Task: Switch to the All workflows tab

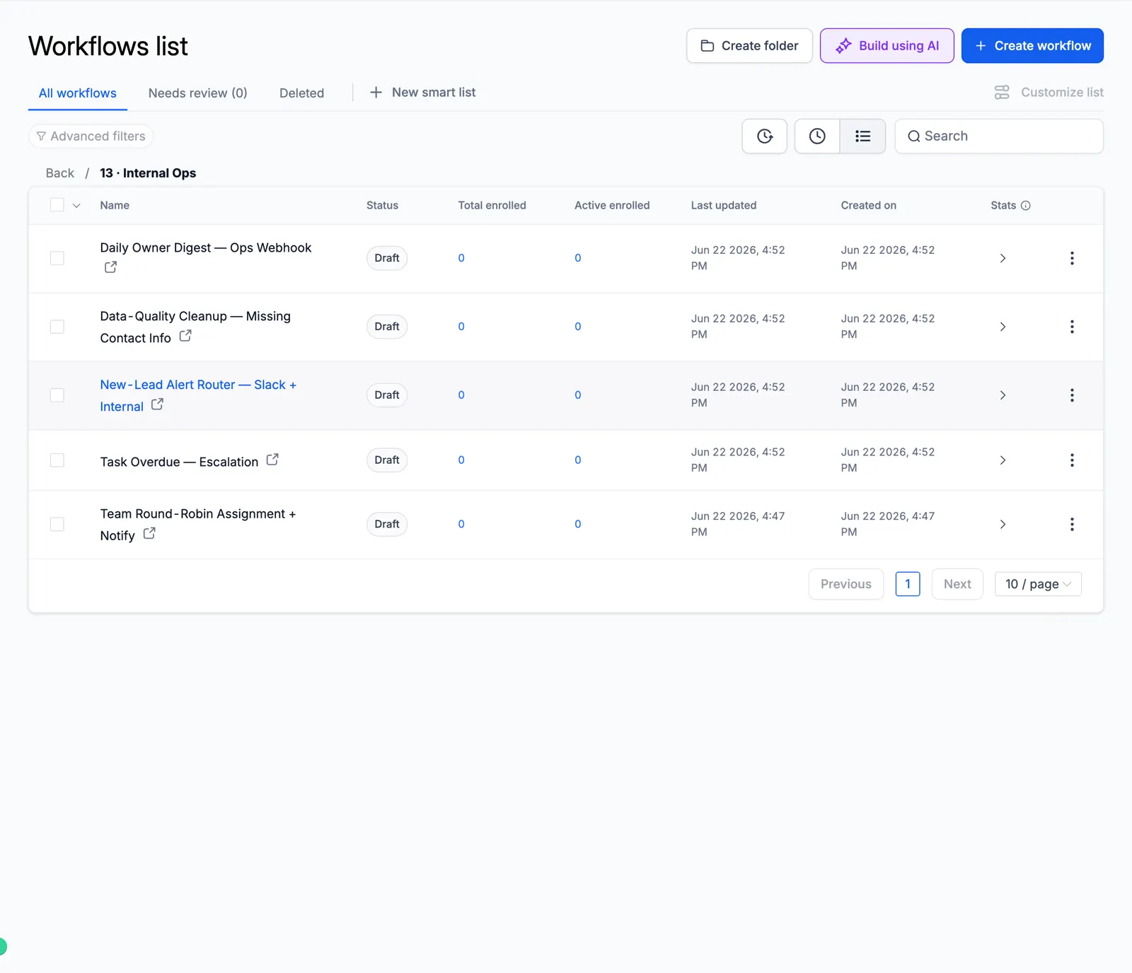Action: click(x=78, y=93)
